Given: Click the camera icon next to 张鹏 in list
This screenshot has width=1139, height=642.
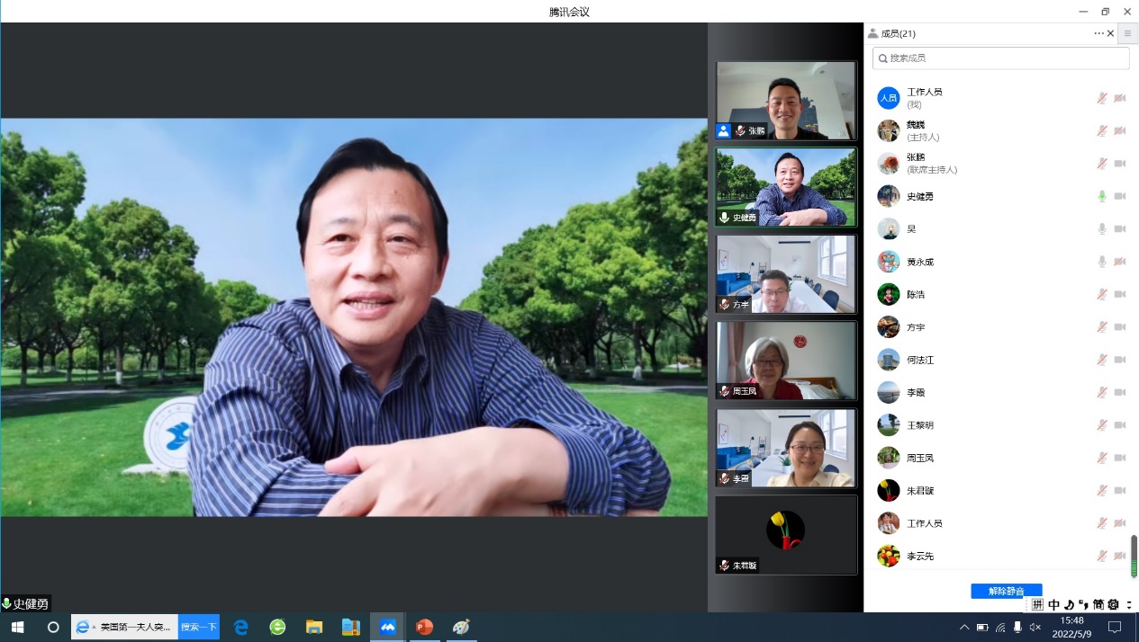Looking at the screenshot, I should point(1120,164).
